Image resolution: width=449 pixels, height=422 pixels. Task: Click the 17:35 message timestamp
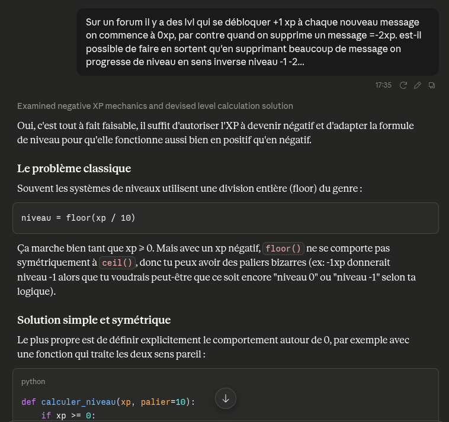383,85
